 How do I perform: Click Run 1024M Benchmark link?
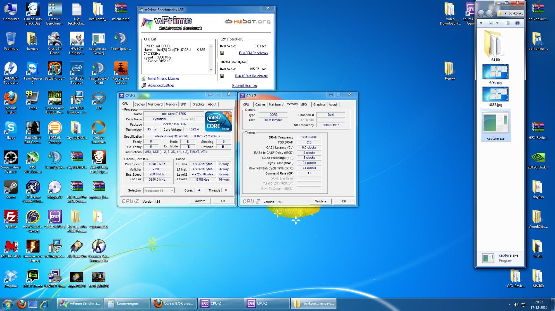pyautogui.click(x=251, y=76)
